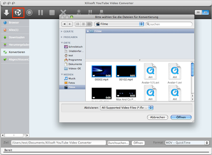Open the Heruntergeladen sidebar item
Viewport: 212px width, 155px height.
point(15,45)
